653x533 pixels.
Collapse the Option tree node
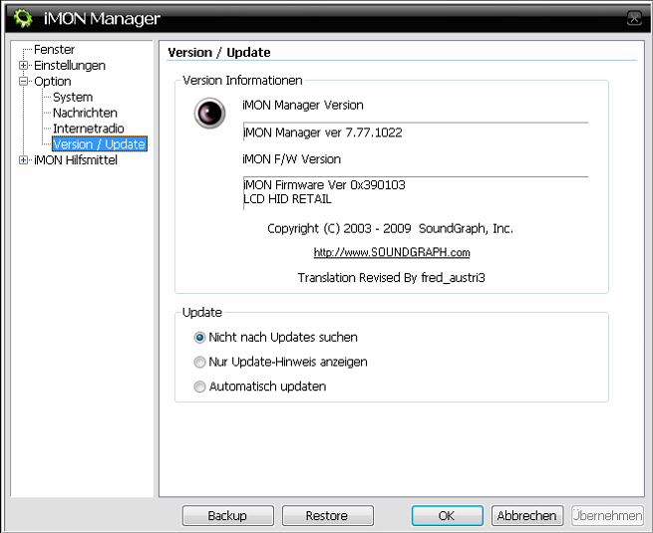point(24,82)
